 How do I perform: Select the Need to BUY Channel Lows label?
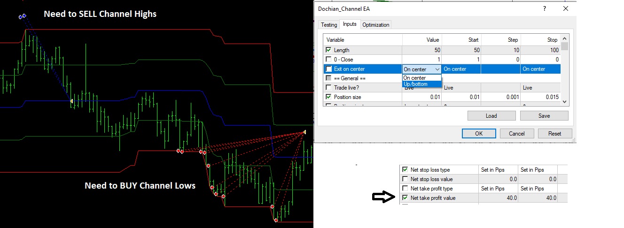tap(140, 186)
